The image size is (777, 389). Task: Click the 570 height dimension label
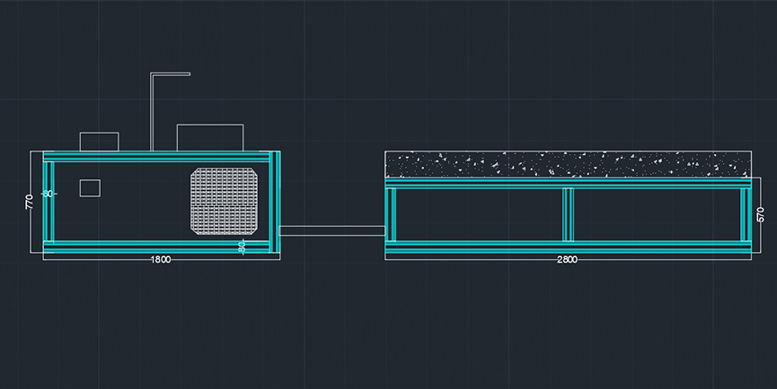[x=761, y=215]
